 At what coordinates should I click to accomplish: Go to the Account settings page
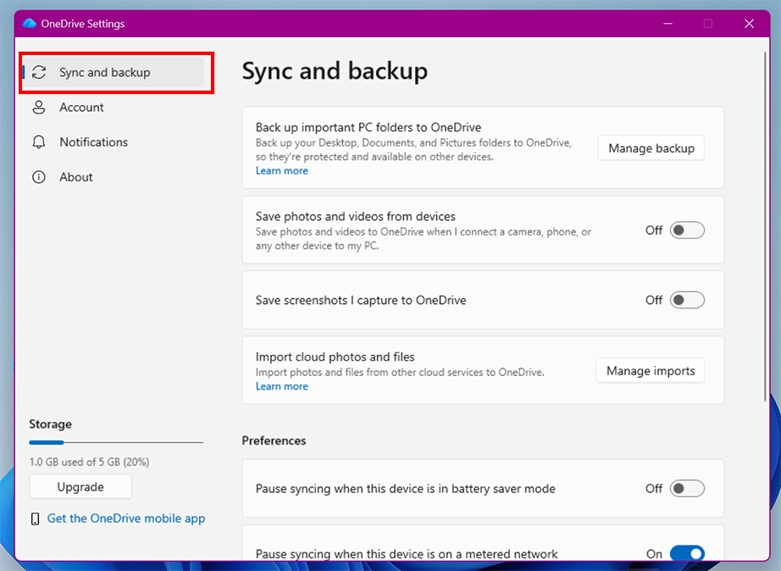(114, 107)
